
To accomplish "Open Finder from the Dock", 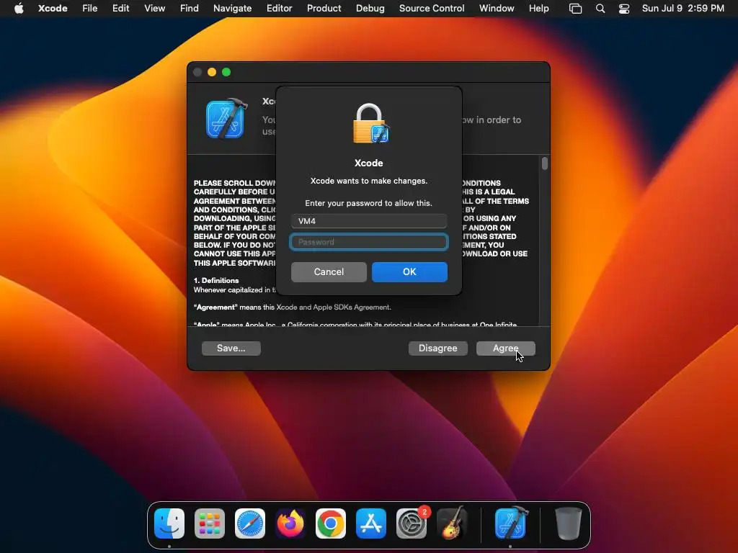I will (169, 523).
